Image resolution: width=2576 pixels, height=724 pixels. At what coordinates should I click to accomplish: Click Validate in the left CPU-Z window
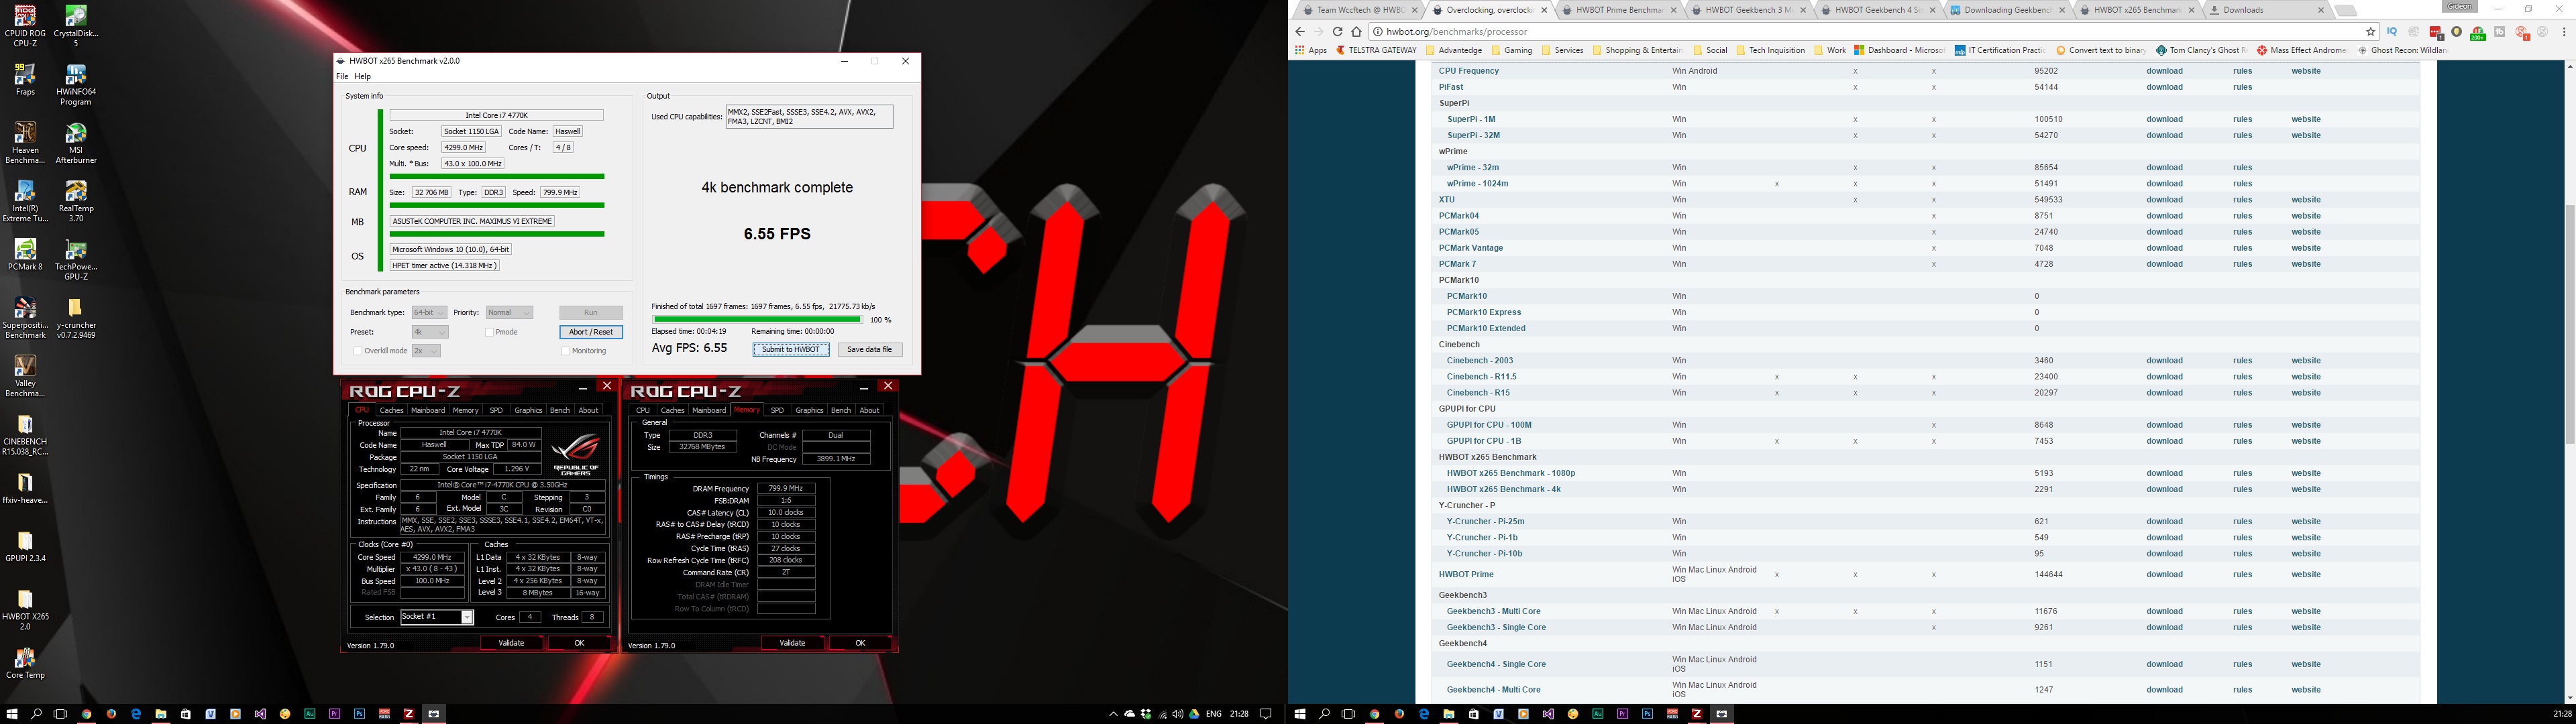pyautogui.click(x=511, y=643)
